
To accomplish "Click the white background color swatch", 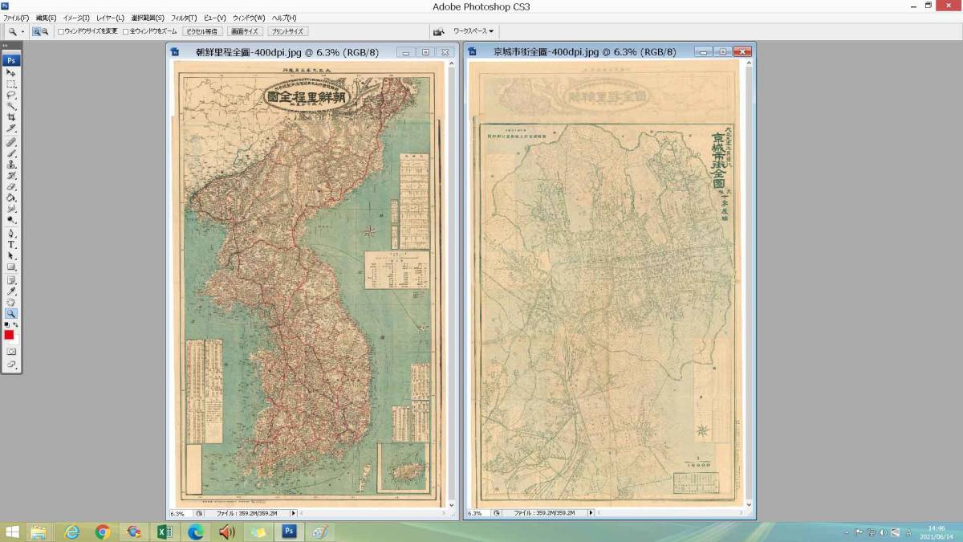I will point(16,340).
